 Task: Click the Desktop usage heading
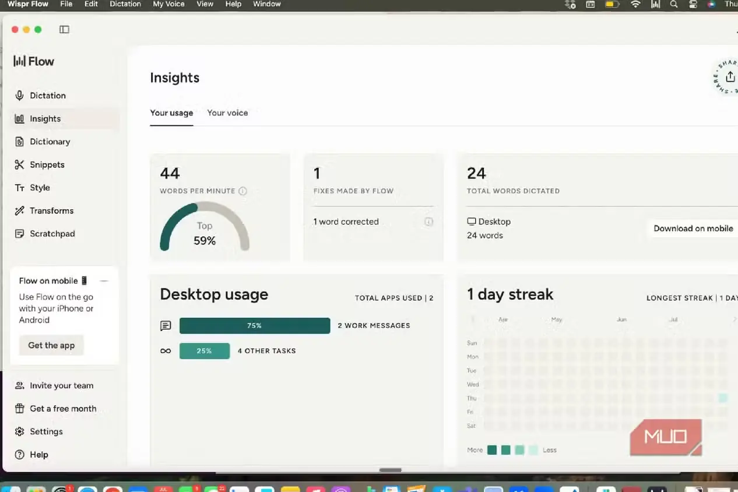coord(214,294)
